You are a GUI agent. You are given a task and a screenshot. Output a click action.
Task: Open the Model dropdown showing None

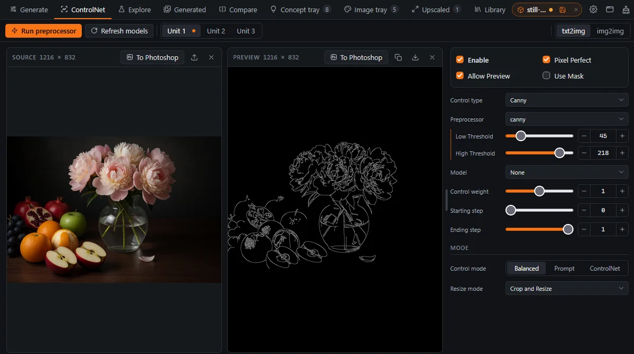tap(567, 172)
